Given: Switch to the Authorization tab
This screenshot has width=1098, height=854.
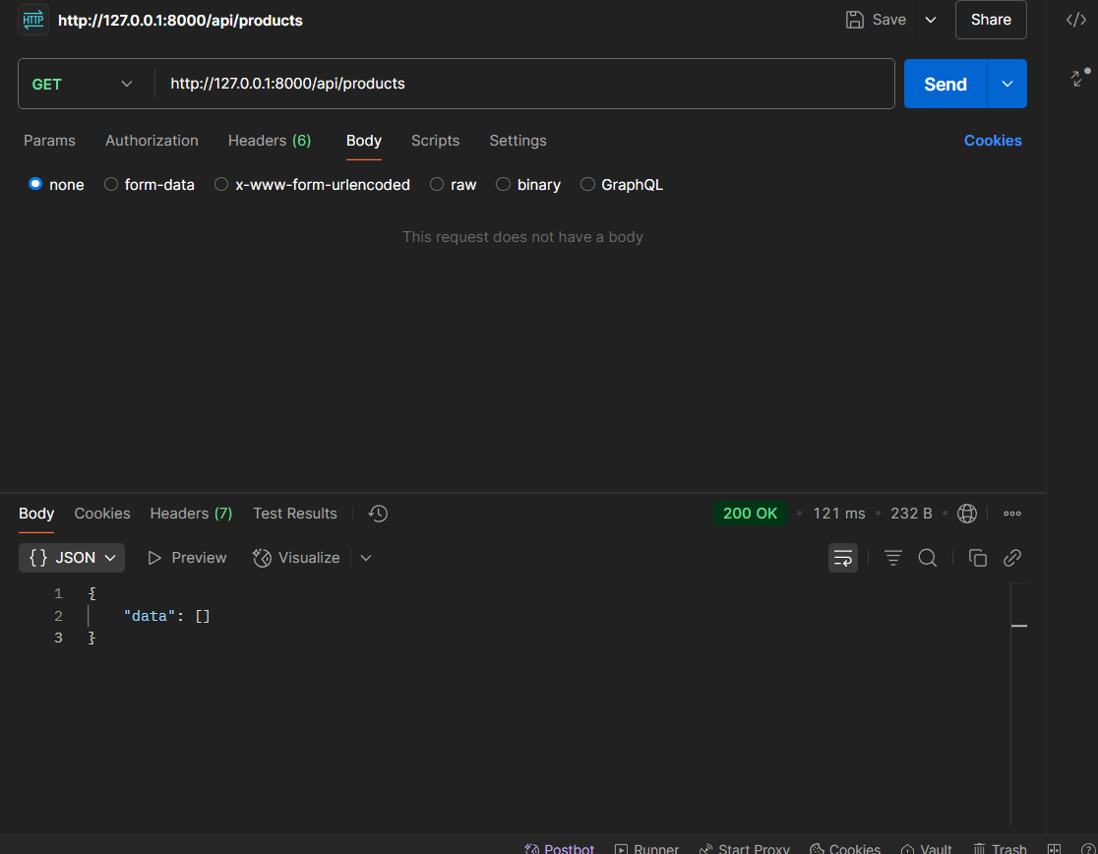Looking at the screenshot, I should [x=152, y=141].
